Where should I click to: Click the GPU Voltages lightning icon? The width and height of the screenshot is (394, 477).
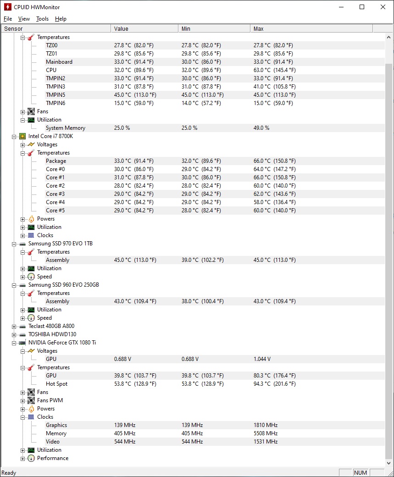point(31,351)
